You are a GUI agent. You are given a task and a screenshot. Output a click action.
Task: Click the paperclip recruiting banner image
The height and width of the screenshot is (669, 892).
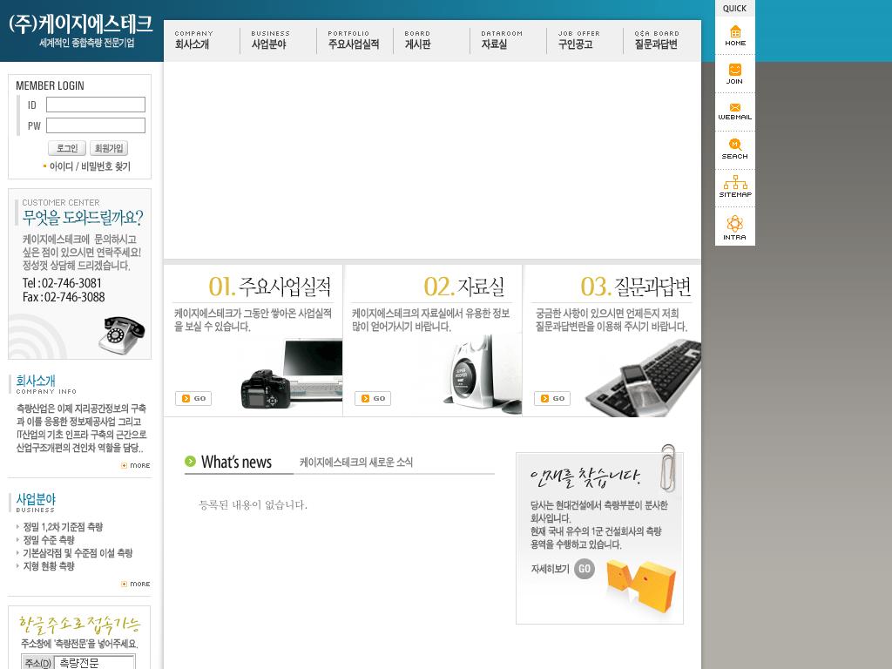(x=599, y=537)
